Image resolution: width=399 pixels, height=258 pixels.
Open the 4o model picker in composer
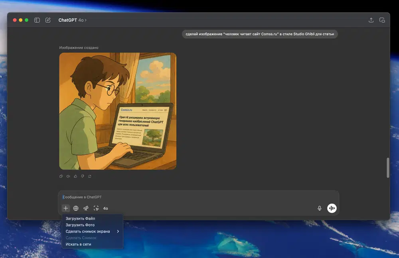point(106,208)
